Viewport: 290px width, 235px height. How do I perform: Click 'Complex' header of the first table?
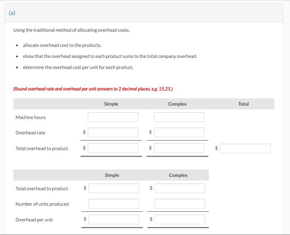point(177,104)
